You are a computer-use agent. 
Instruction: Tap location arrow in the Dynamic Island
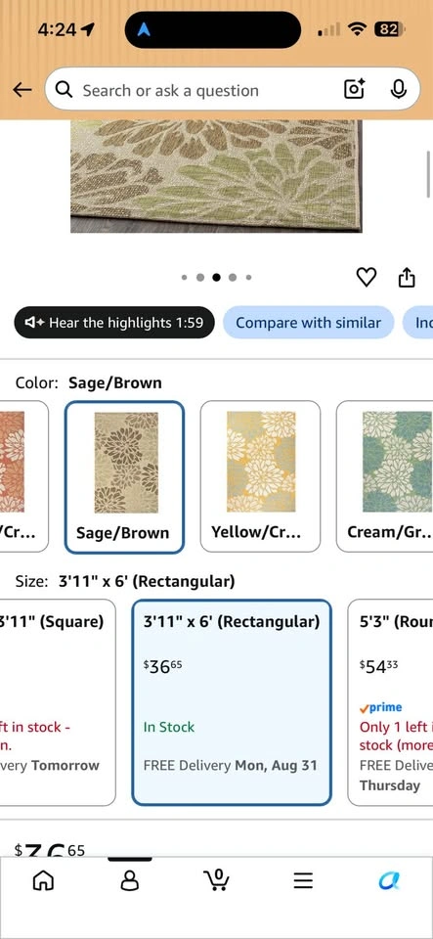(x=144, y=28)
